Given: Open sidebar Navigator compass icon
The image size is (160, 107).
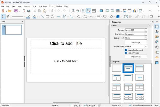Looking at the screenshot, I should 157,42.
